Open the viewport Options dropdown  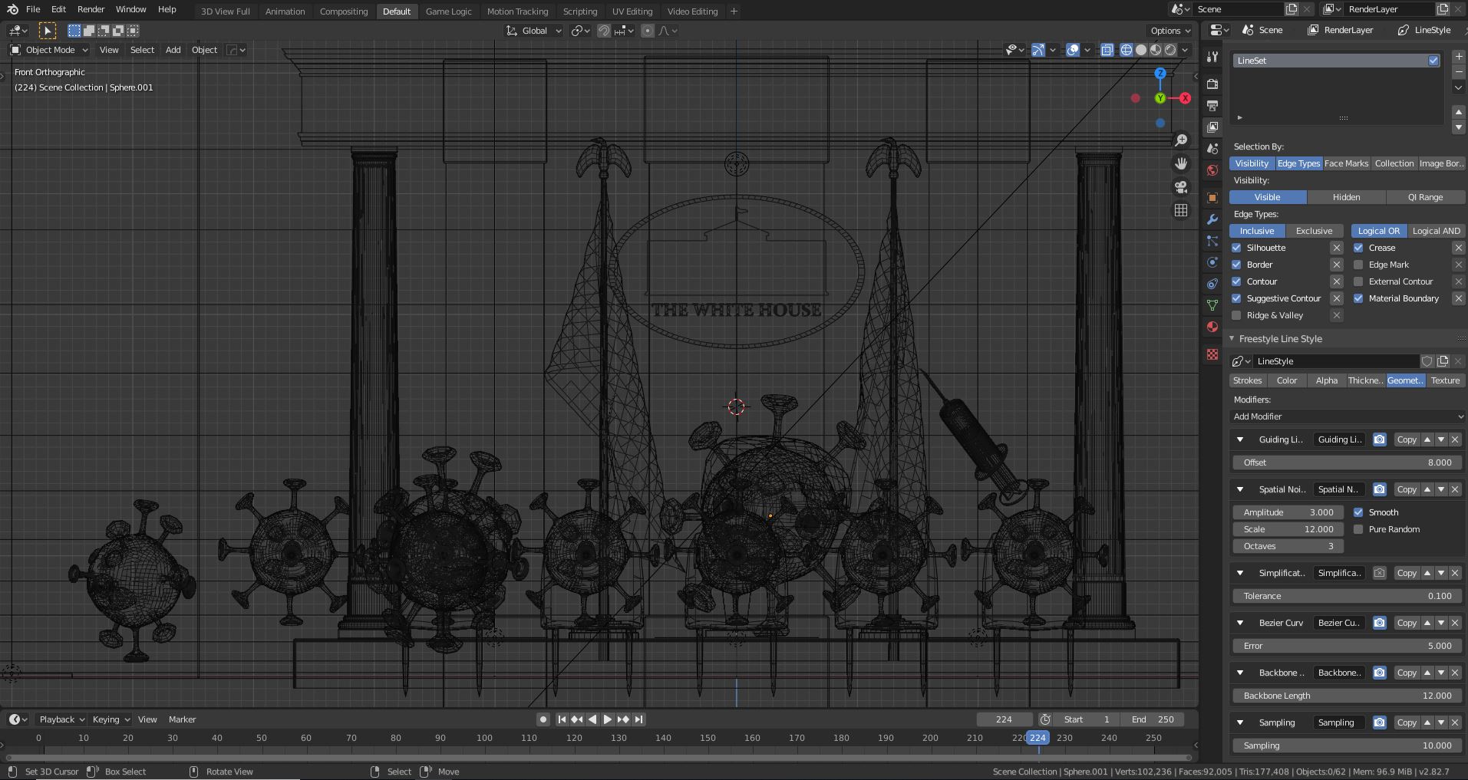[1170, 31]
